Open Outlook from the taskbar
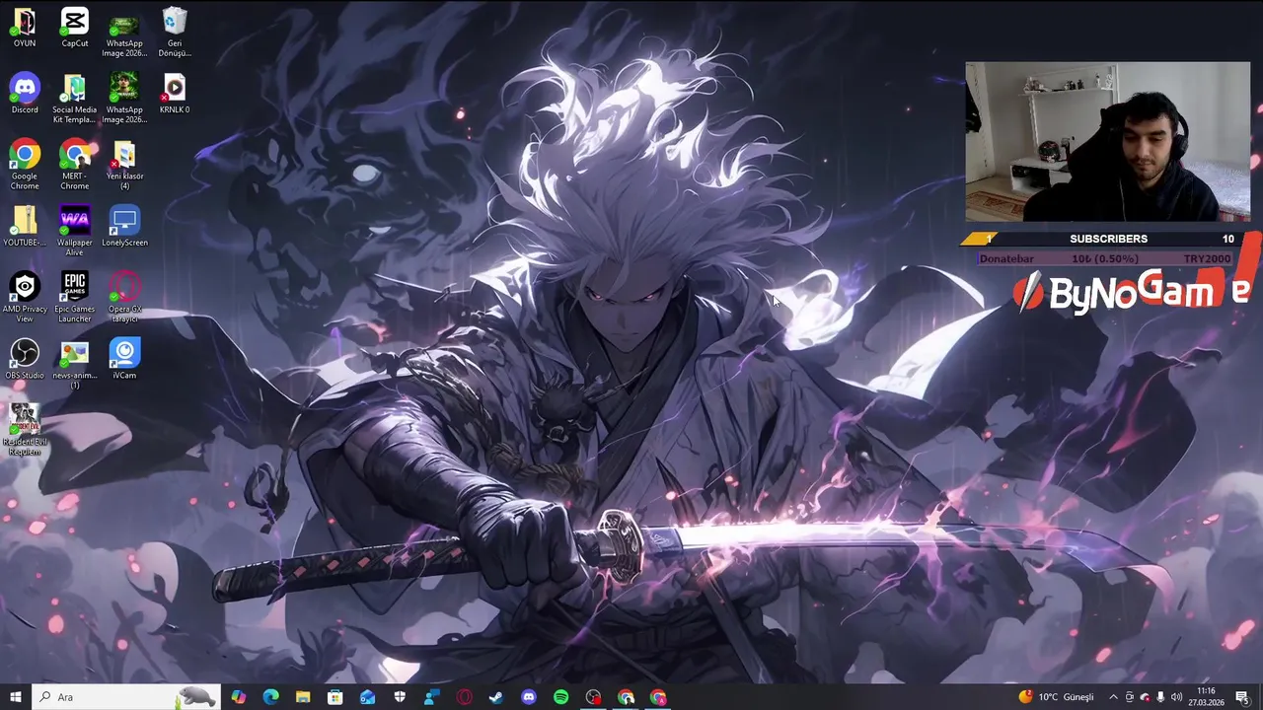 click(x=367, y=697)
